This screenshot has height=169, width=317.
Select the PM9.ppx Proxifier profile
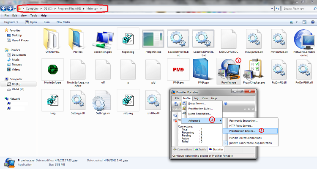click(204, 71)
